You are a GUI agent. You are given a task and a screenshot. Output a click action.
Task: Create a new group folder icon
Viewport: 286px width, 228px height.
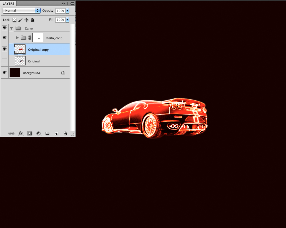(47, 133)
